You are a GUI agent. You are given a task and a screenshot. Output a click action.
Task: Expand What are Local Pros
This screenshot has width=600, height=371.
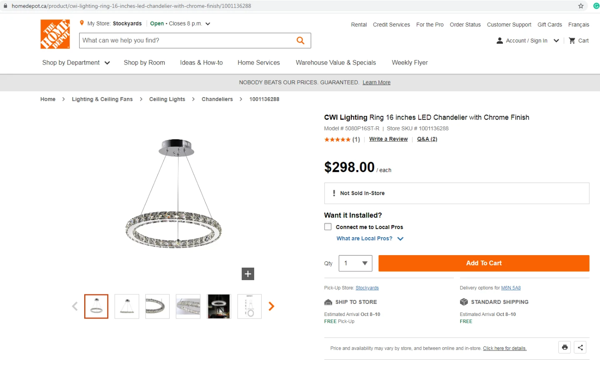coord(370,238)
